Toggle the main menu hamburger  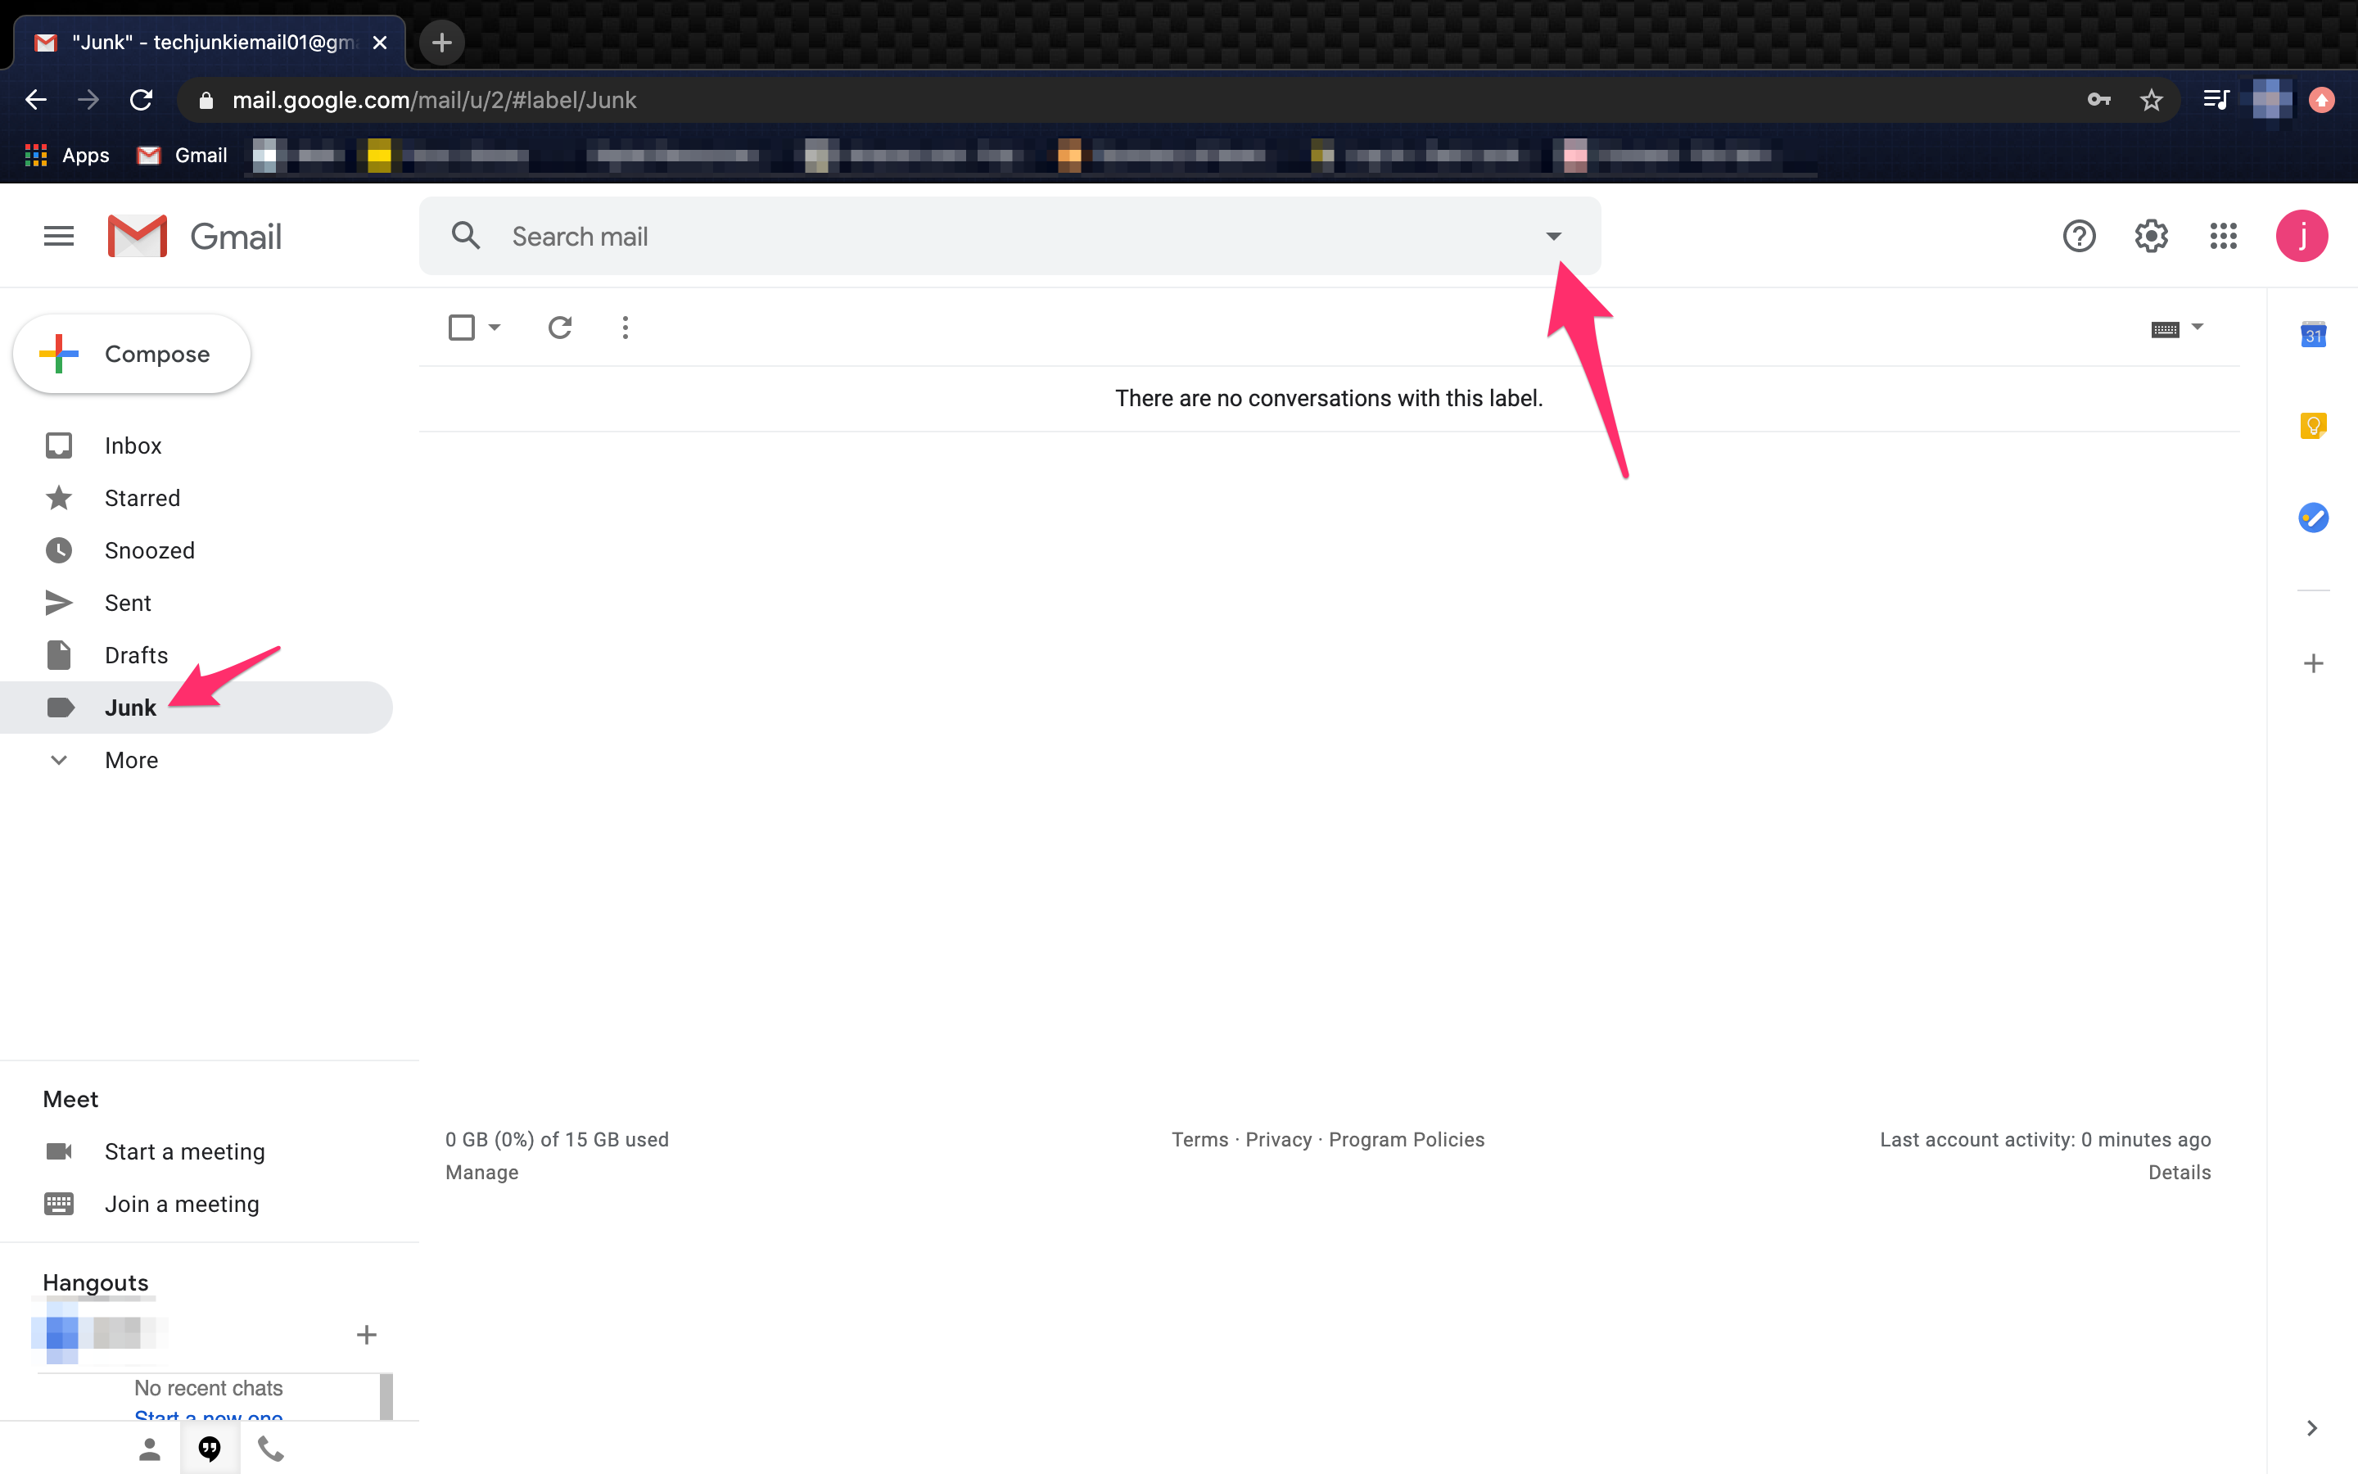point(58,236)
